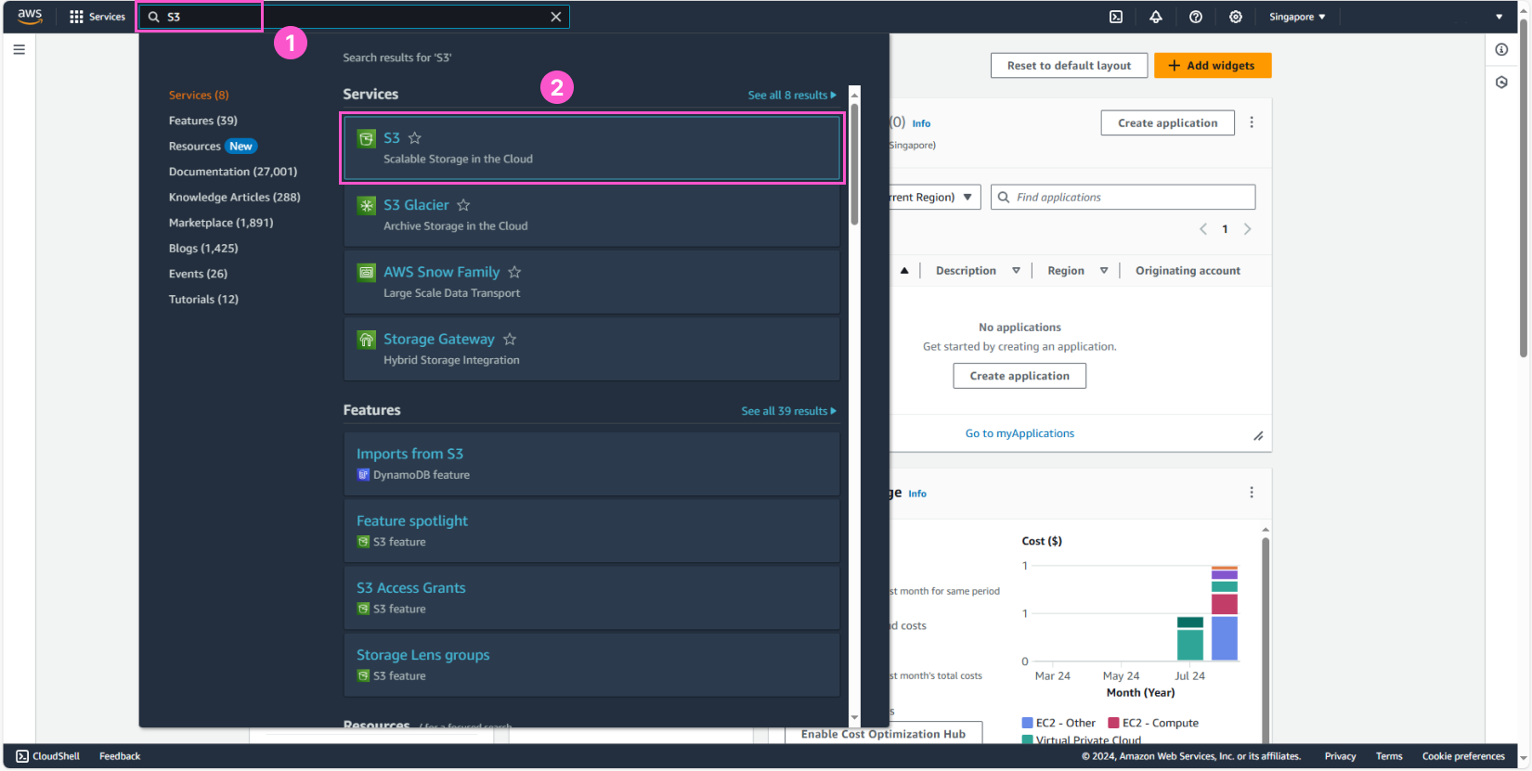Screen dimensions: 1532x771
Task: Open the cost widget three-dot menu
Action: (1252, 493)
